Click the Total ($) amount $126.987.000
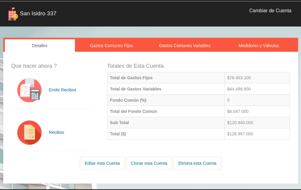 tap(240, 134)
